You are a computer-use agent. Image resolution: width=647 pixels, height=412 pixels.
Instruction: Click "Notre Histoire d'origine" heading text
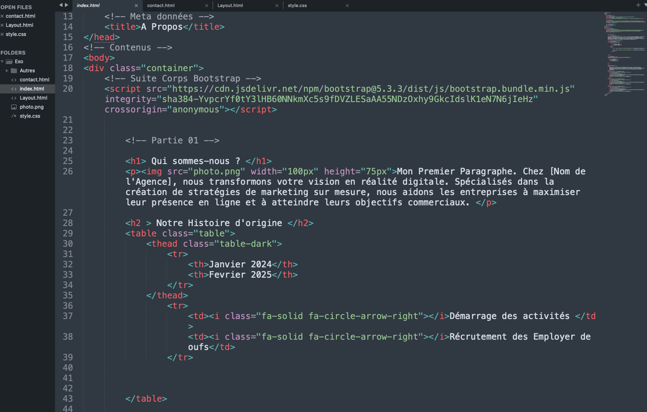[x=219, y=223]
